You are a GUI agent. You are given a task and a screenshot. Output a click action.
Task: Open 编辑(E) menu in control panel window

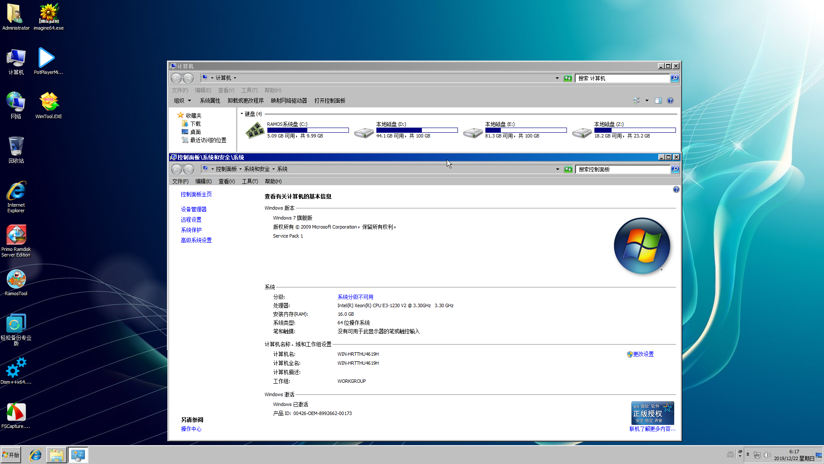[x=203, y=181]
